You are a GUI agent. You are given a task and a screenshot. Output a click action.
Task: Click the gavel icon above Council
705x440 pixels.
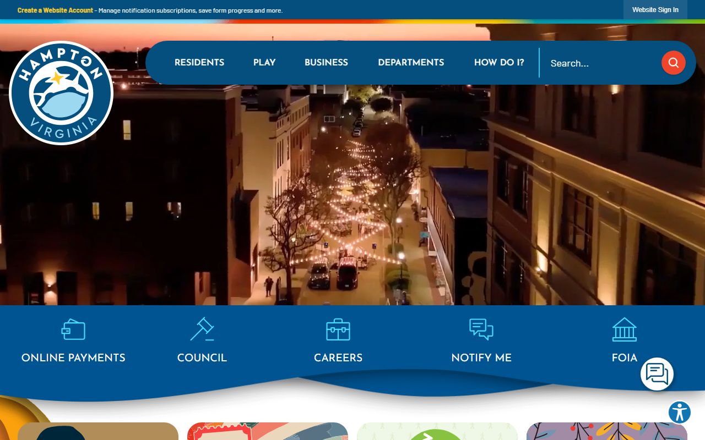pyautogui.click(x=202, y=329)
